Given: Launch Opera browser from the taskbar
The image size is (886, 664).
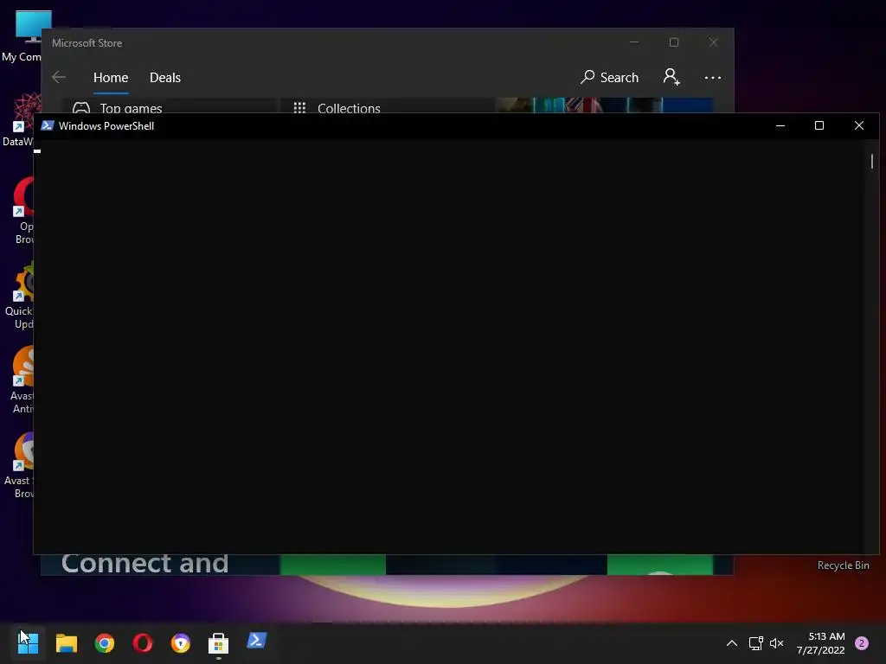Looking at the screenshot, I should coord(143,643).
